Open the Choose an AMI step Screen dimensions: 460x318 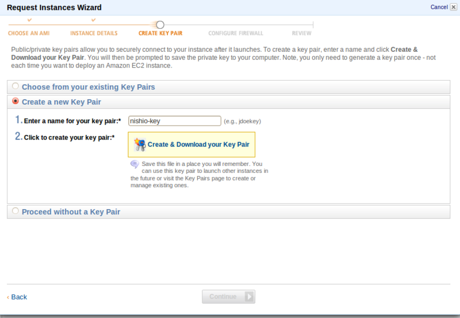tap(29, 33)
